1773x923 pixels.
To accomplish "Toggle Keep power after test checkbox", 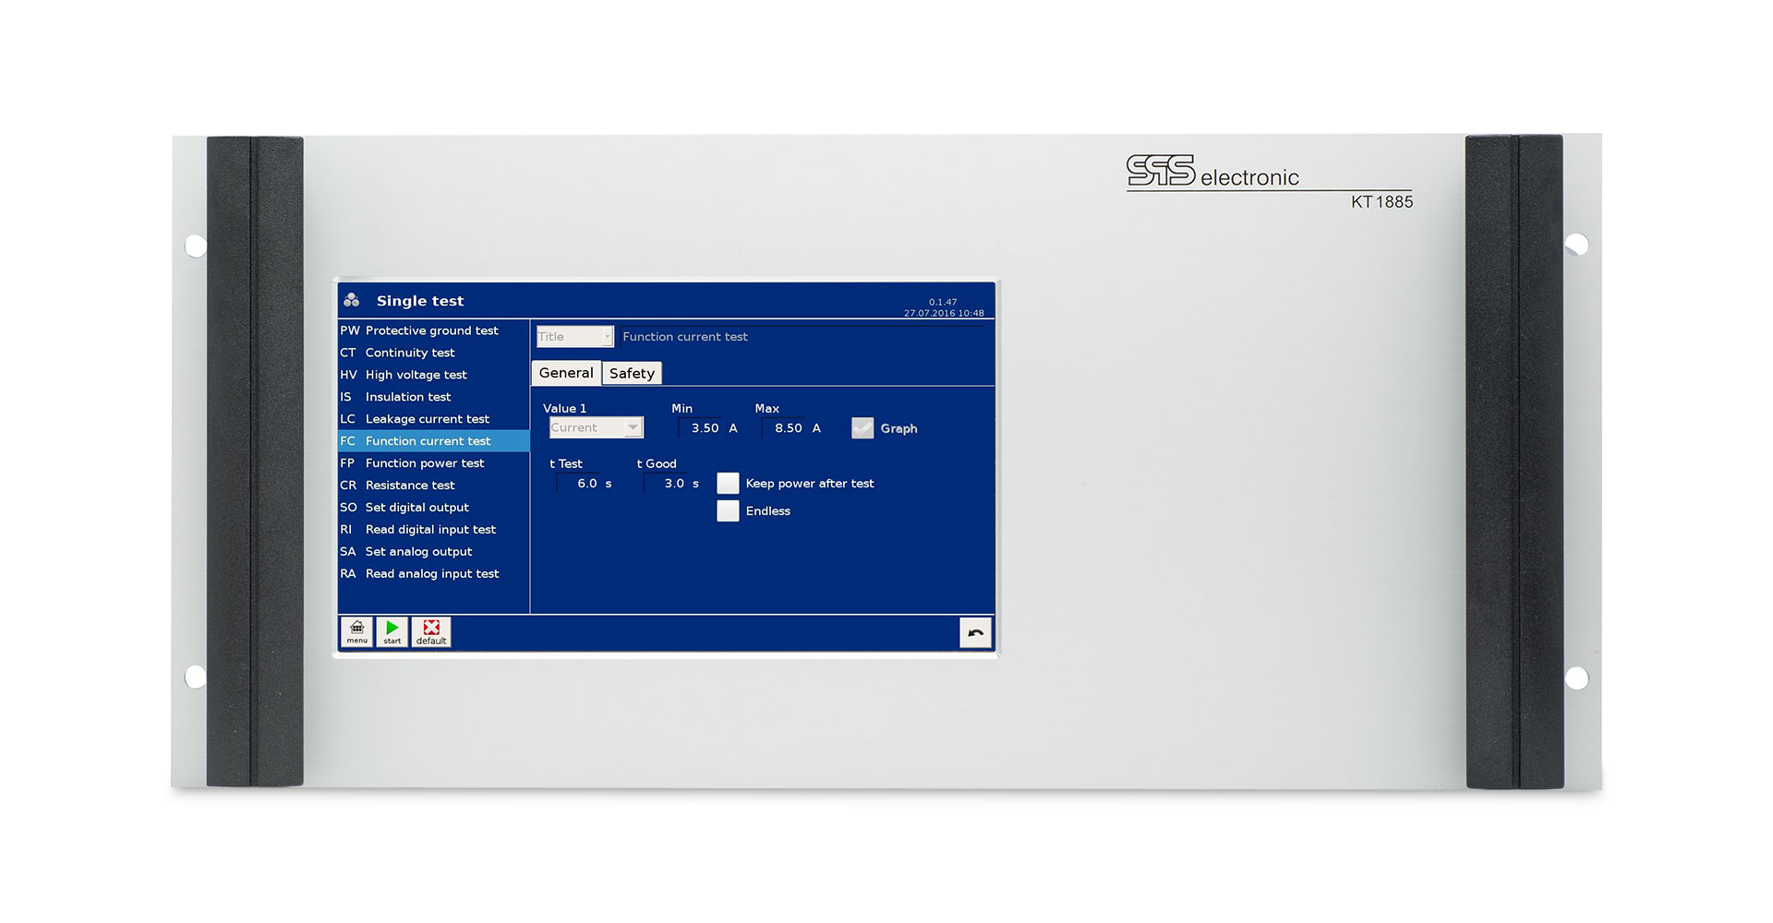I will point(728,484).
